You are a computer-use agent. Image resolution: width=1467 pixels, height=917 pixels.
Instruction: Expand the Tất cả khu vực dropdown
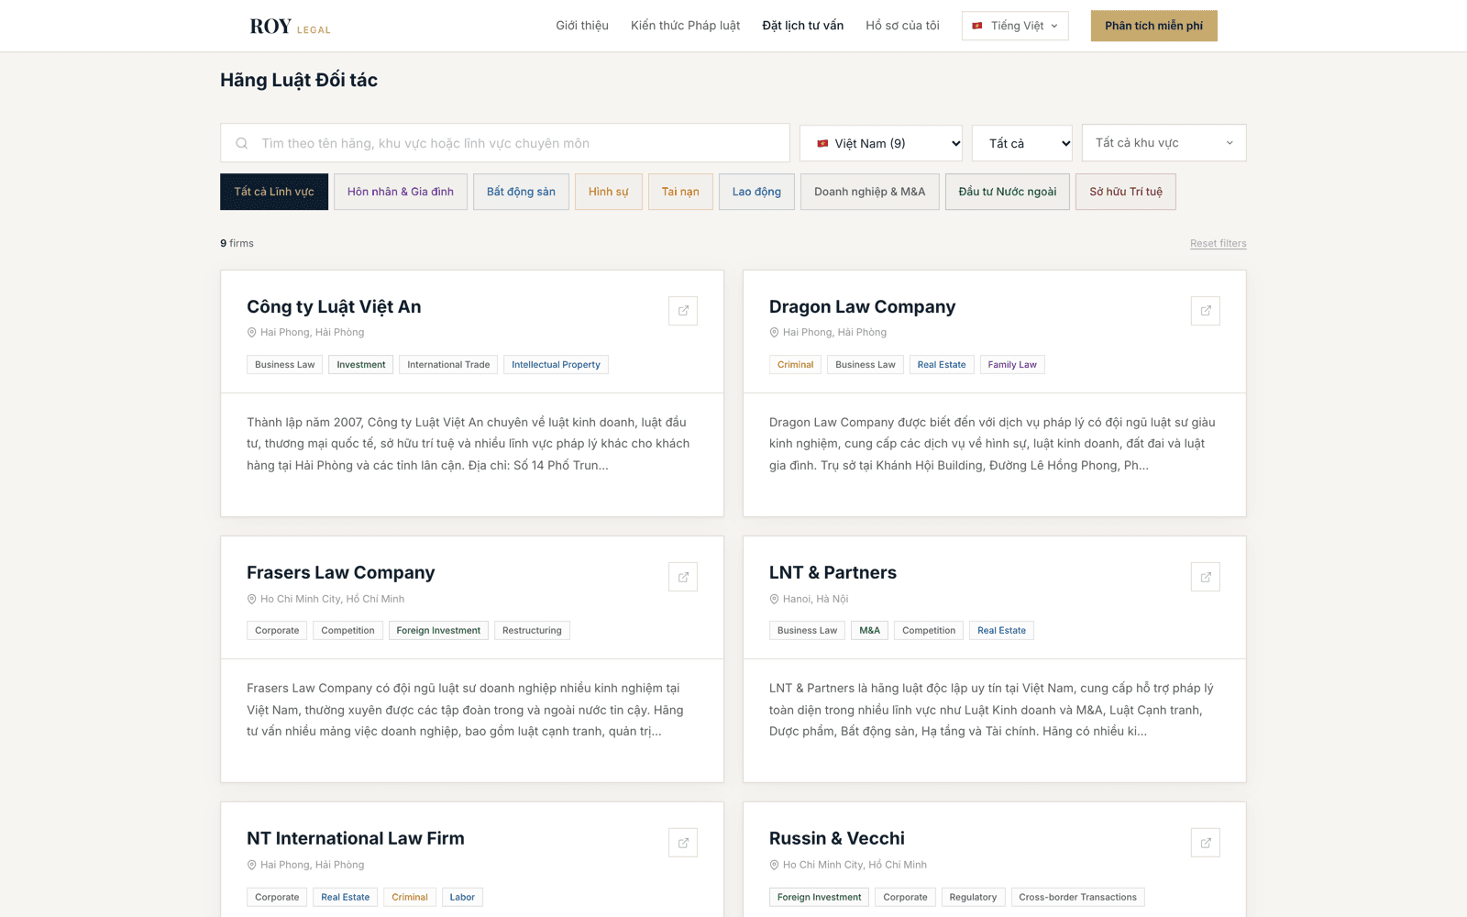pyautogui.click(x=1164, y=143)
